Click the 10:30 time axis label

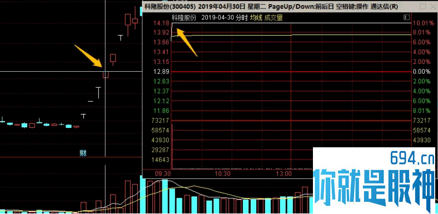point(222,174)
